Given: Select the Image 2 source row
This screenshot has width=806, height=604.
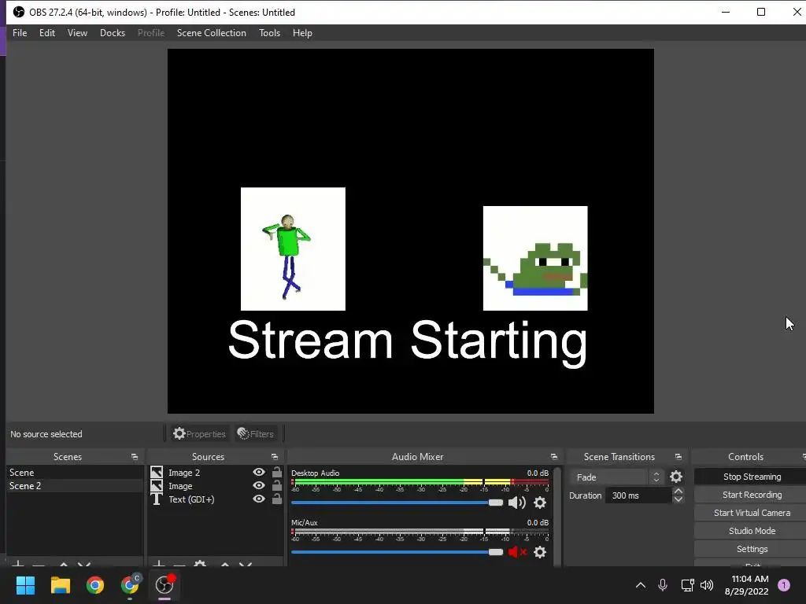Looking at the screenshot, I should click(216, 472).
